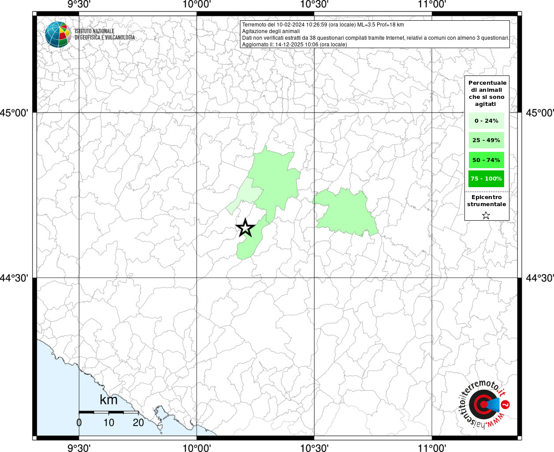Click the bottom 10°00' longitude label
The width and height of the screenshot is (554, 452).
(196, 448)
